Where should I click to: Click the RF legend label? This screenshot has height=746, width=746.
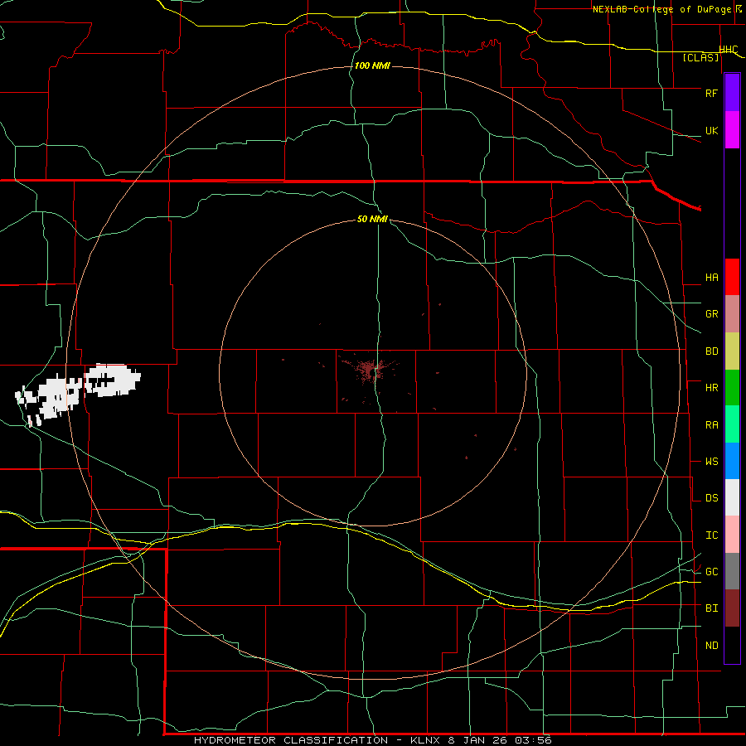point(711,93)
